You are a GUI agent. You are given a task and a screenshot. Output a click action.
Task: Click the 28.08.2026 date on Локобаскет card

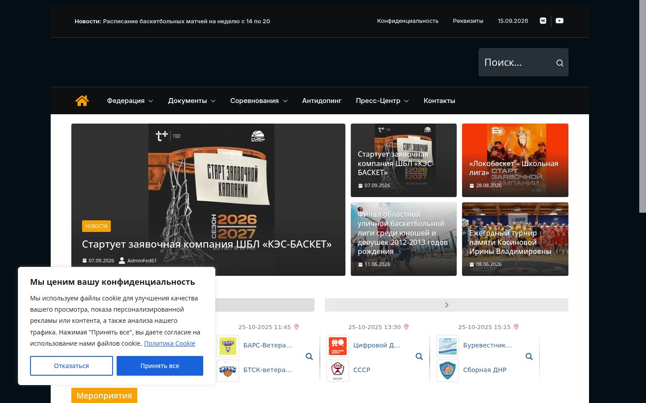[x=489, y=185]
